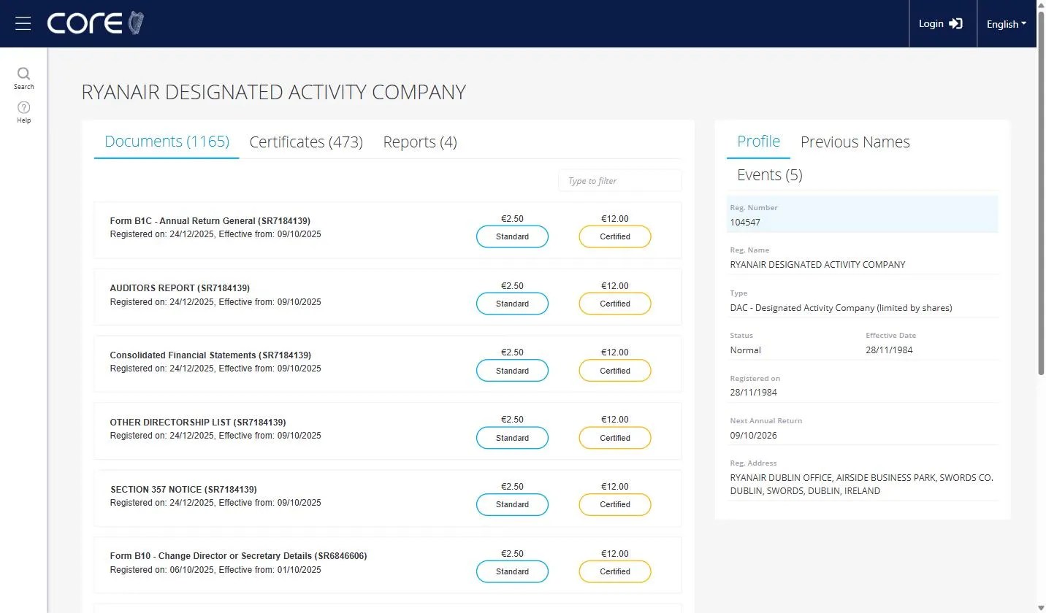Screen dimensions: 1046x613
Task: Open Search in the sidebar
Action: (x=23, y=78)
